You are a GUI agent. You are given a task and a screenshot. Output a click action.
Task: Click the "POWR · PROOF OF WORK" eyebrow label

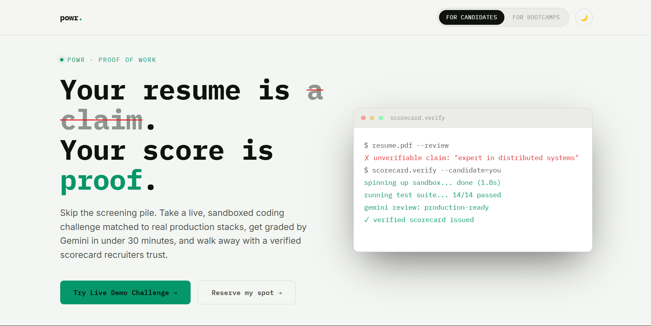[x=108, y=60]
